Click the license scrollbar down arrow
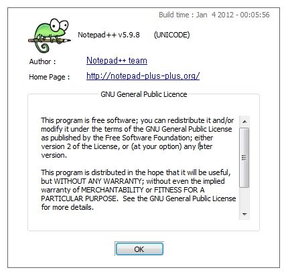Screen dimensions: 286x274 point(244,215)
